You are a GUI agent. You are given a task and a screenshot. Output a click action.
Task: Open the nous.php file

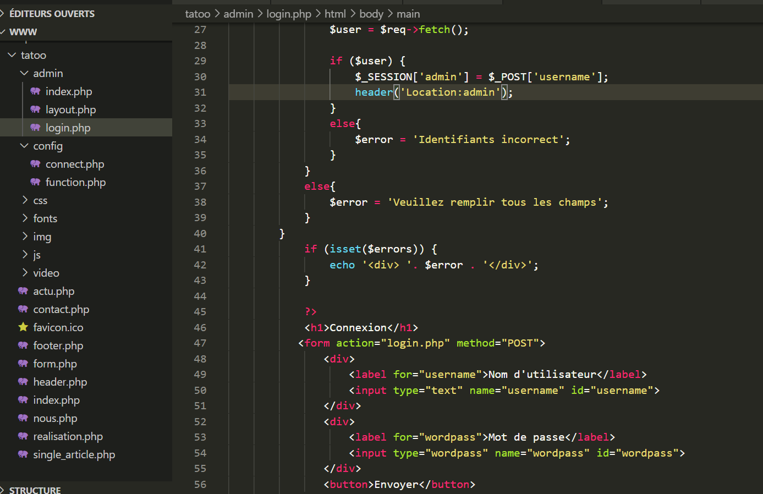tap(55, 418)
